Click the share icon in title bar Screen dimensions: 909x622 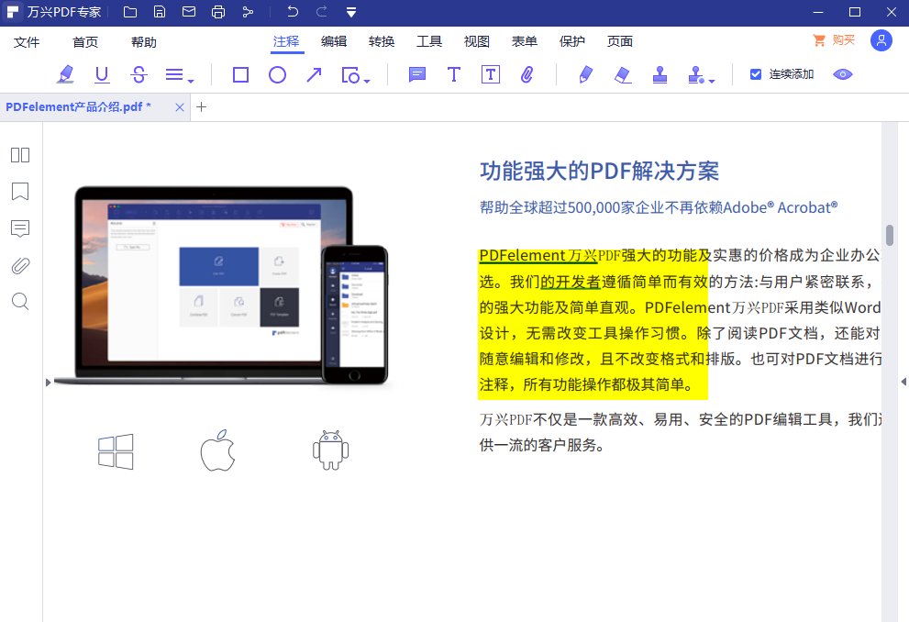tap(248, 12)
